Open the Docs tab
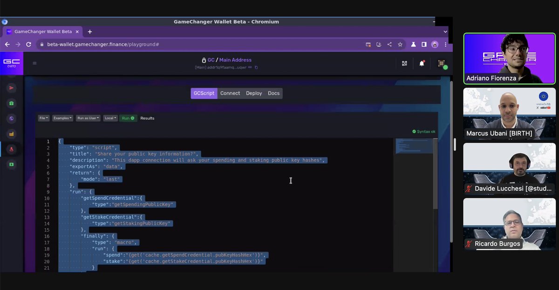 click(x=274, y=93)
